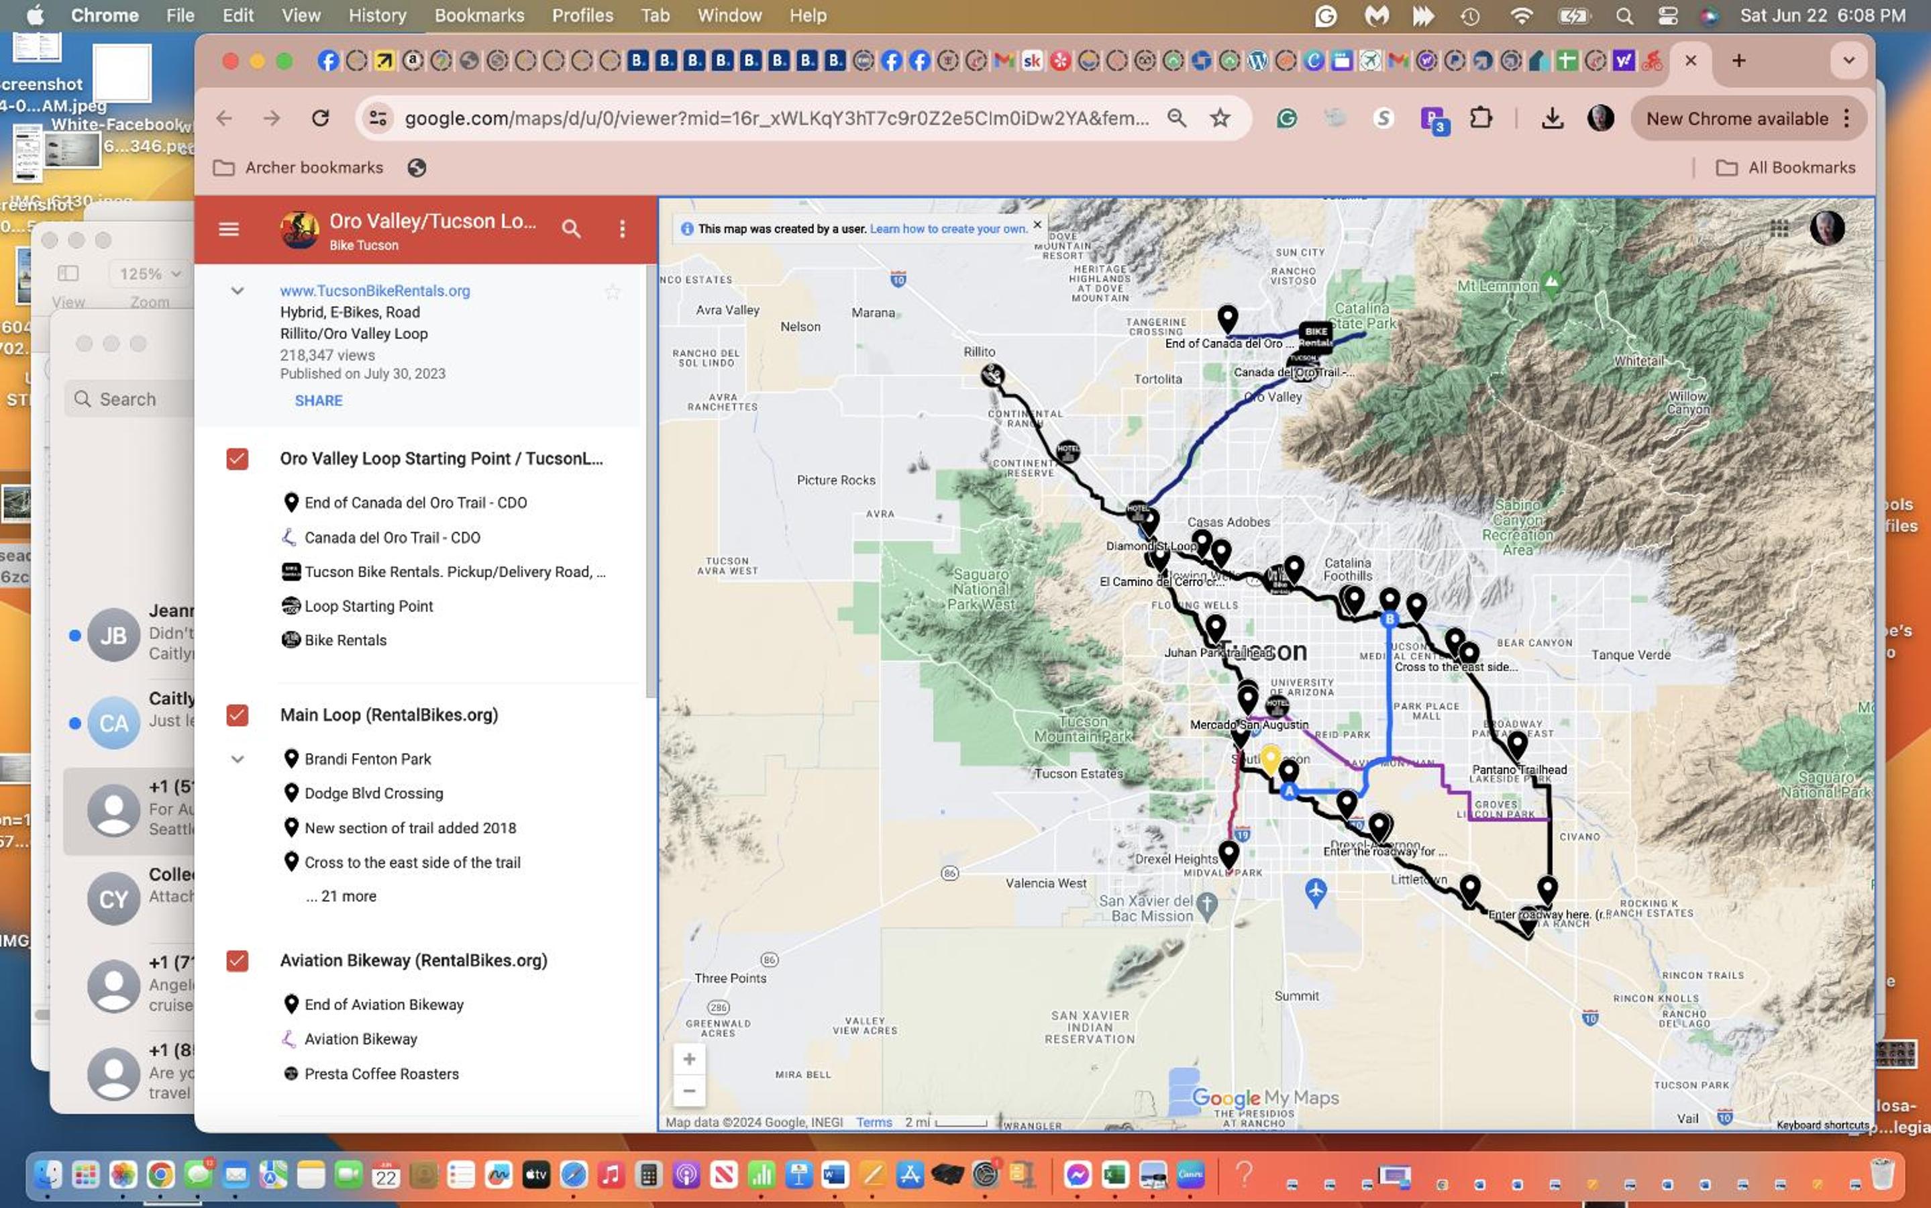Open the Chrome tab search dropdown
The height and width of the screenshot is (1208, 1931).
(x=1848, y=60)
